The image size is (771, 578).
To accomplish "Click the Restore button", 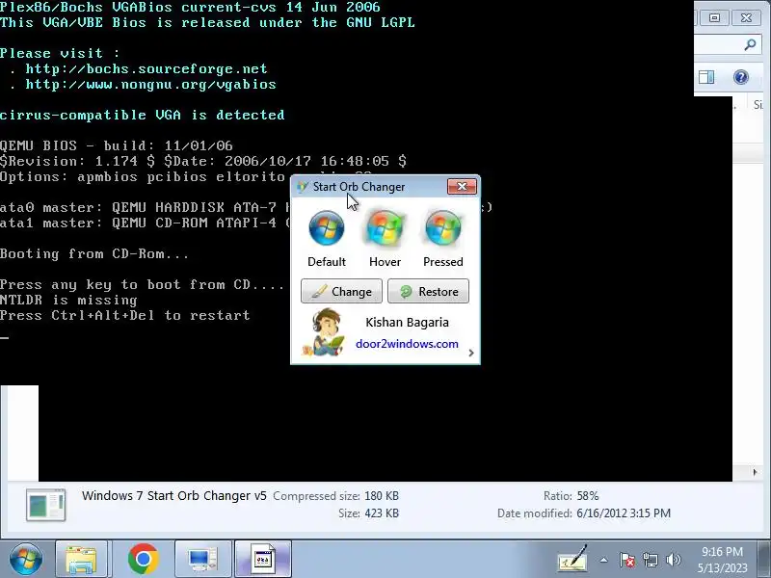I will [428, 292].
